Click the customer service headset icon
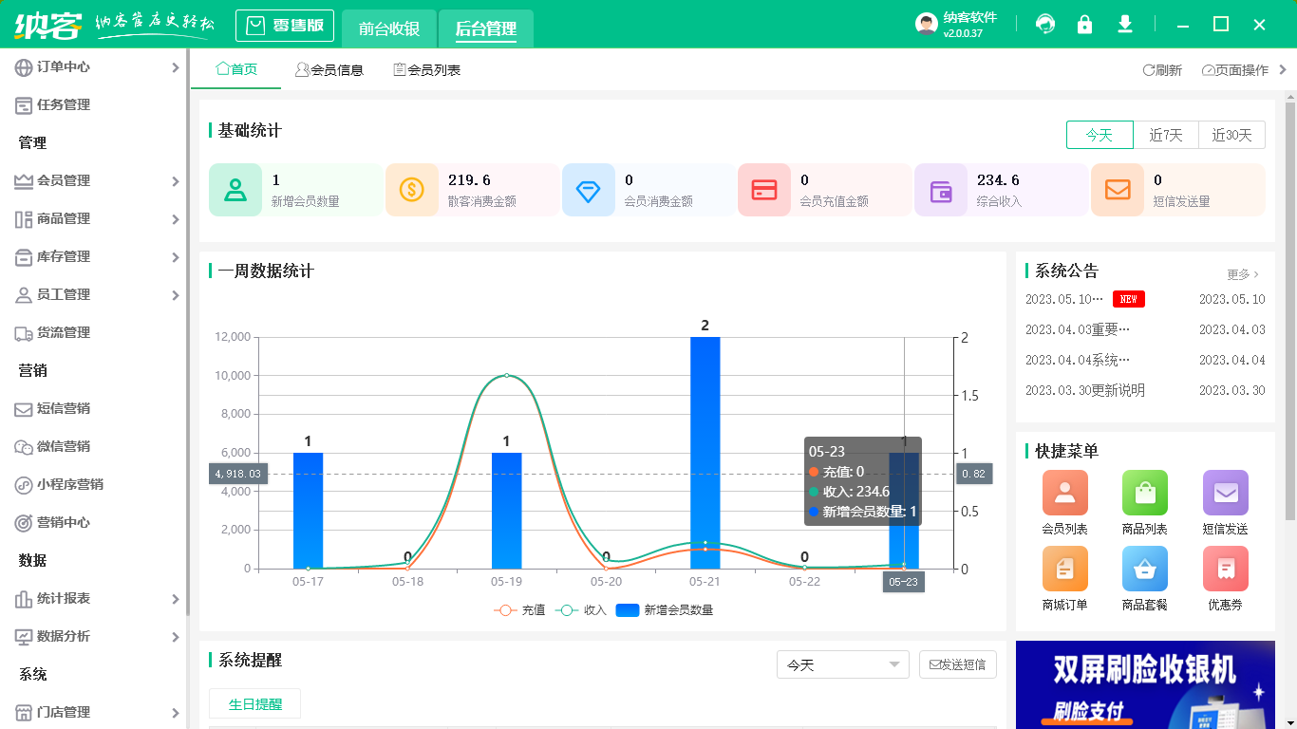This screenshot has width=1297, height=729. coord(1045,25)
